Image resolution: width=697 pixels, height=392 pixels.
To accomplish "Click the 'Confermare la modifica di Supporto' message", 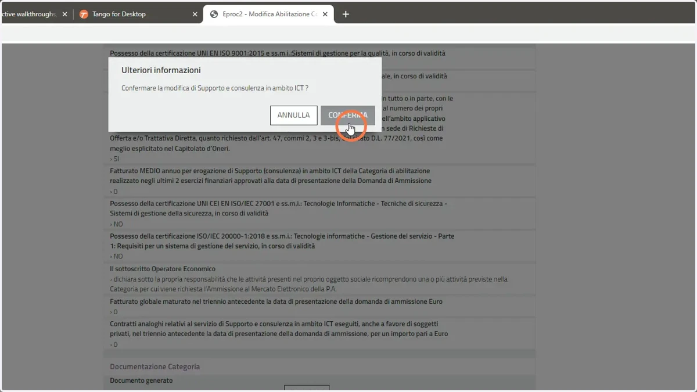I will pos(215,88).
